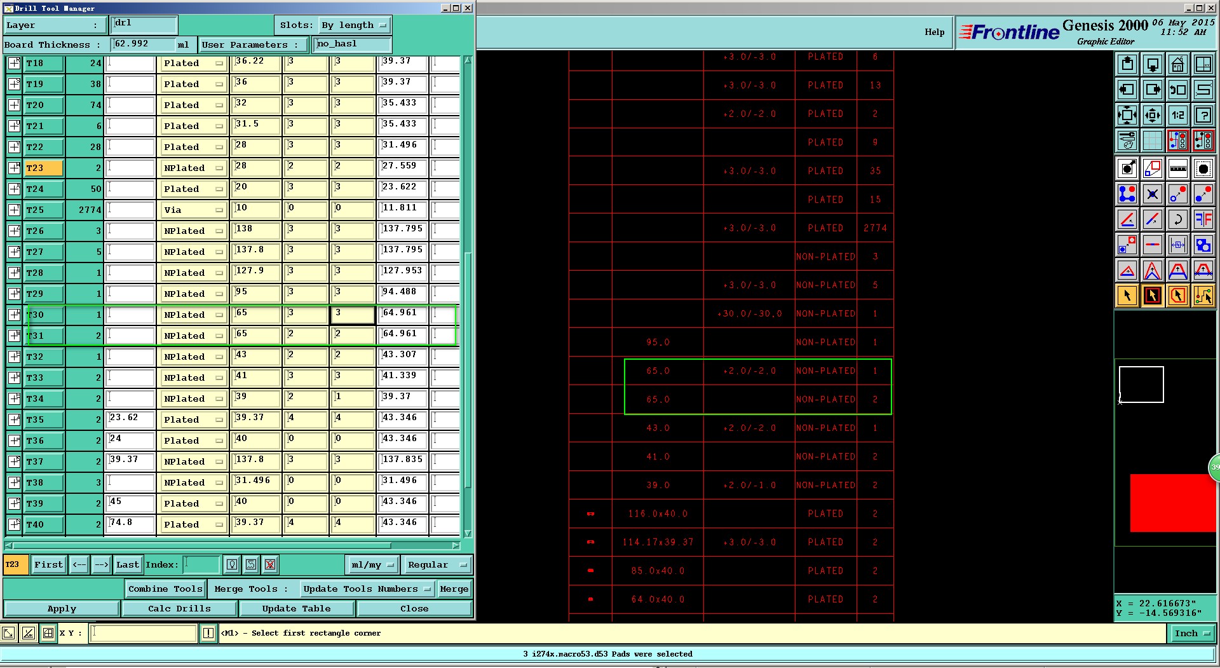
Task: Click the previous tool arrow button
Action: click(x=79, y=564)
